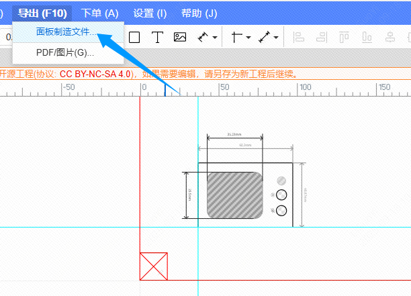Expand the origin tool dropdown arrow
The image size is (411, 296).
(248, 38)
